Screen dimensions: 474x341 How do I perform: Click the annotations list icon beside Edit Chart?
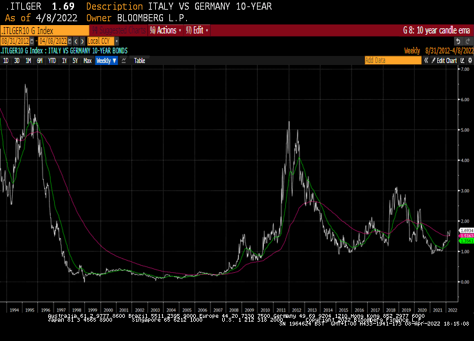coord(462,60)
